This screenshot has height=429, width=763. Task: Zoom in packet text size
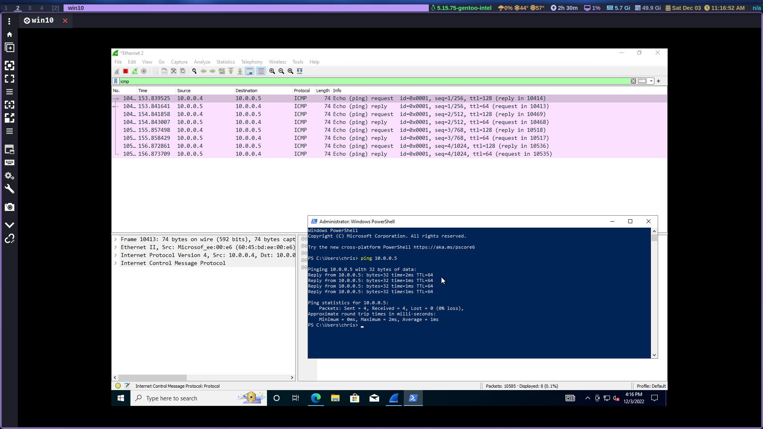click(x=272, y=71)
